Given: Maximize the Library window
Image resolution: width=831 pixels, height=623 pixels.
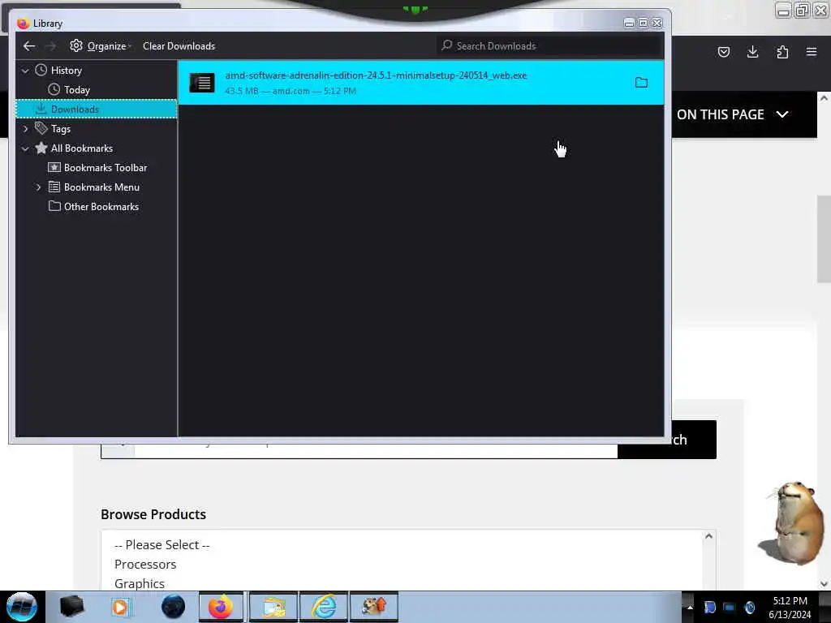Looking at the screenshot, I should (643, 23).
